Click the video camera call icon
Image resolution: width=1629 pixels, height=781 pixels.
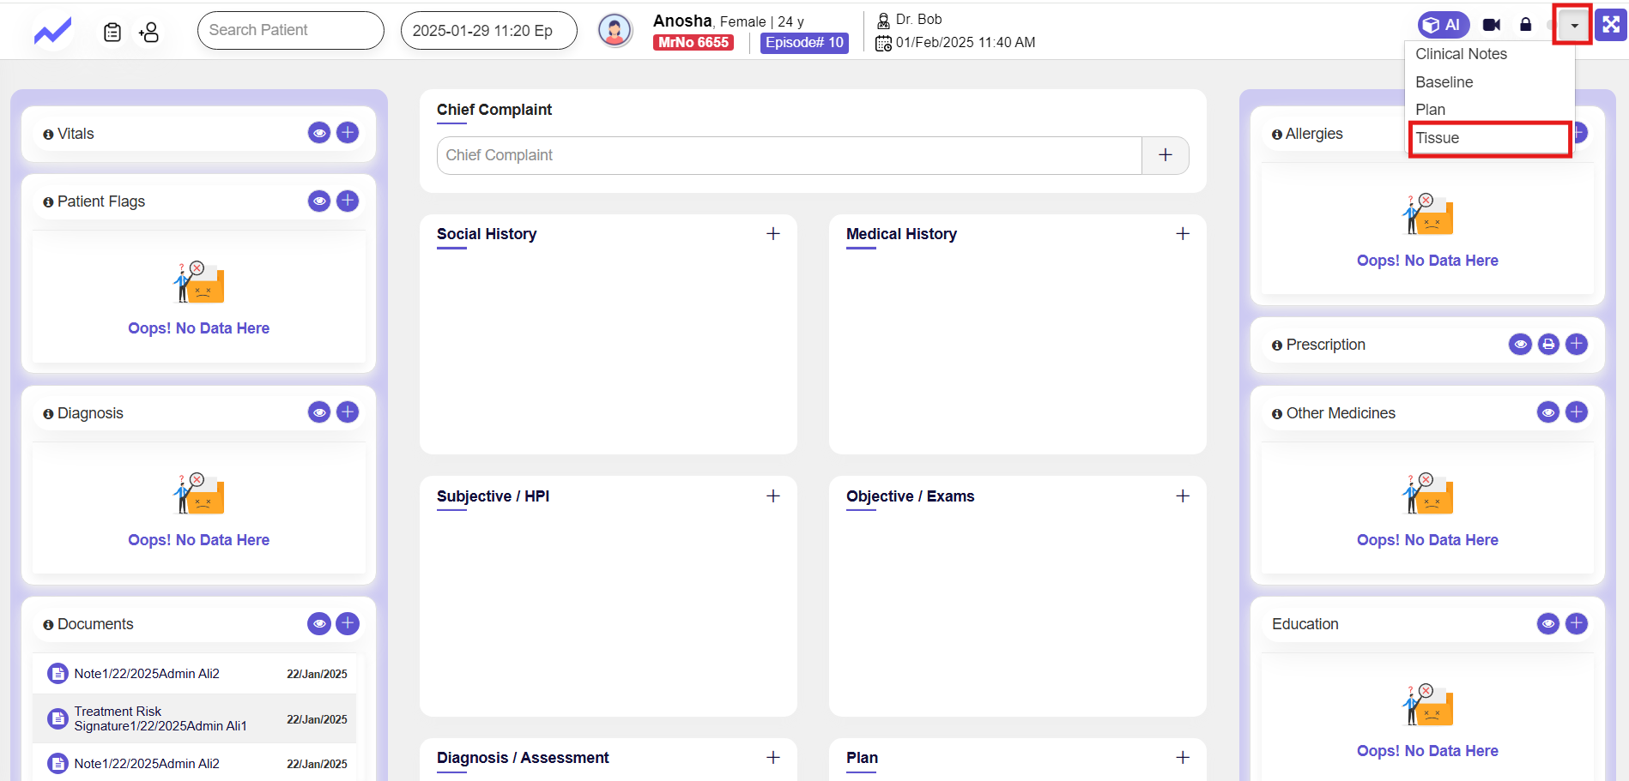tap(1492, 25)
